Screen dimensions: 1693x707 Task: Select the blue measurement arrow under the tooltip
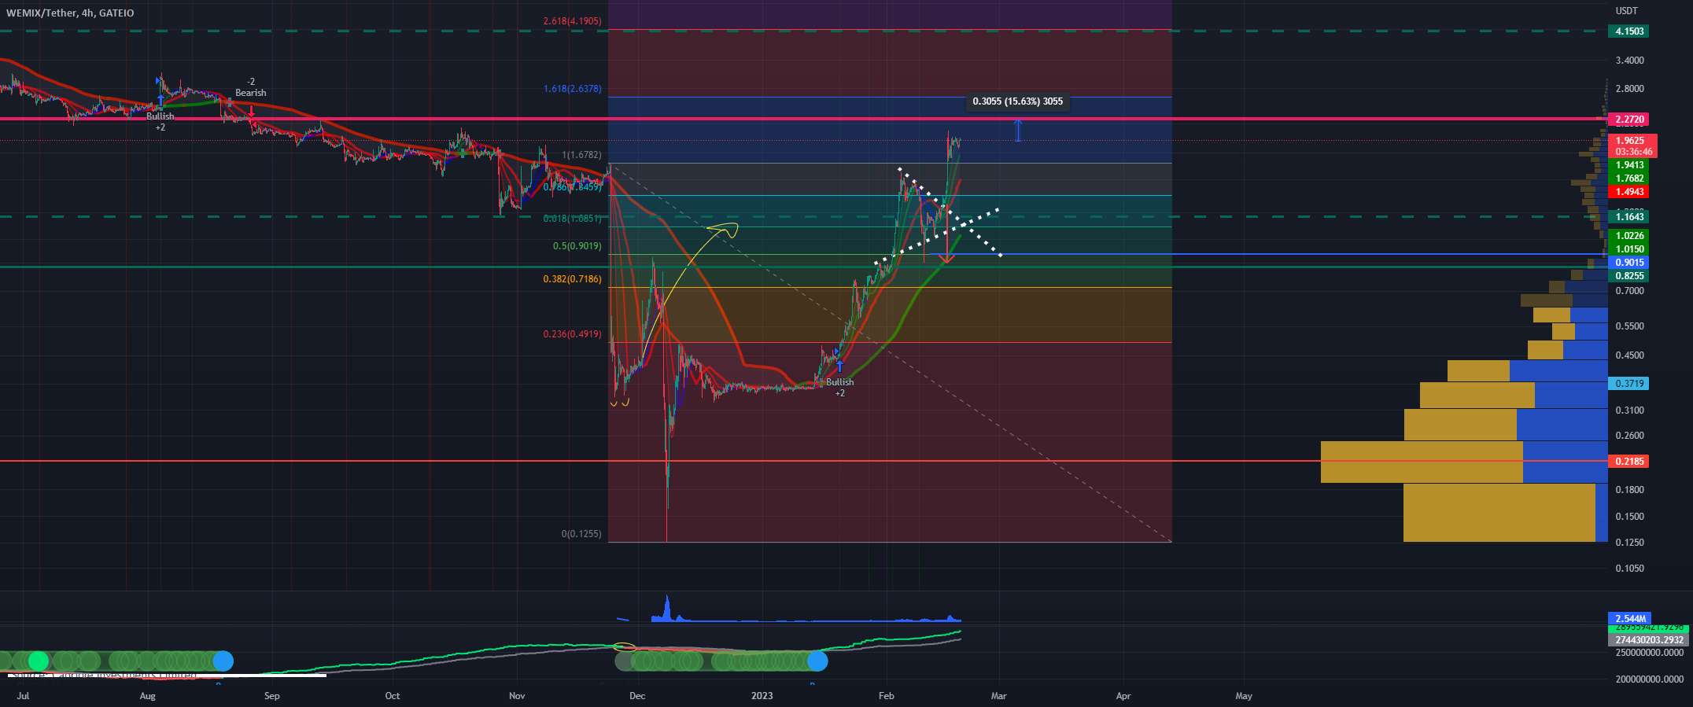(1018, 130)
